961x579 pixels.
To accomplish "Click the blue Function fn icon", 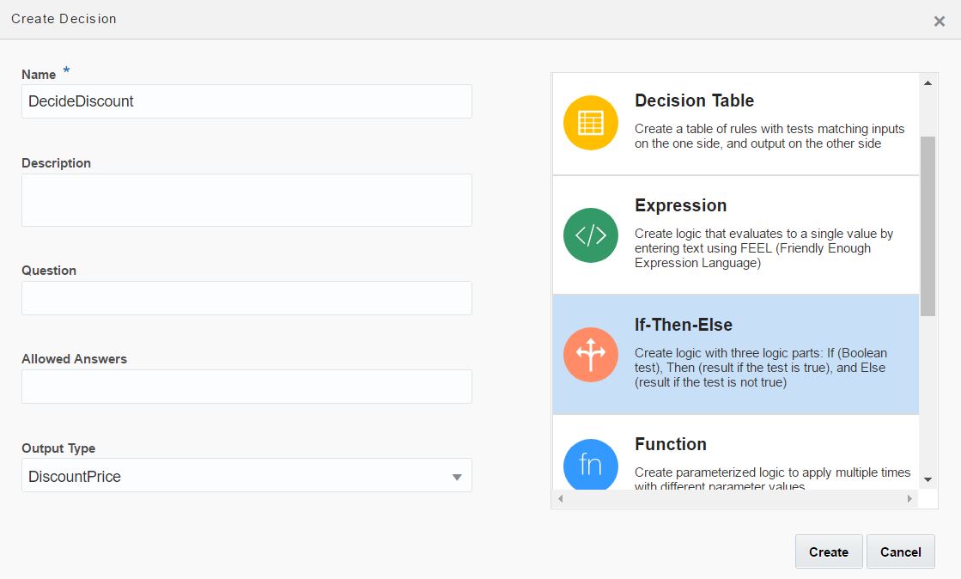I will tap(591, 465).
